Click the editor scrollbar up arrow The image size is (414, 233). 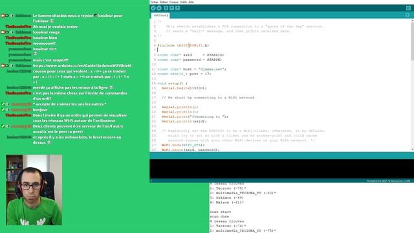[x=412, y=21]
